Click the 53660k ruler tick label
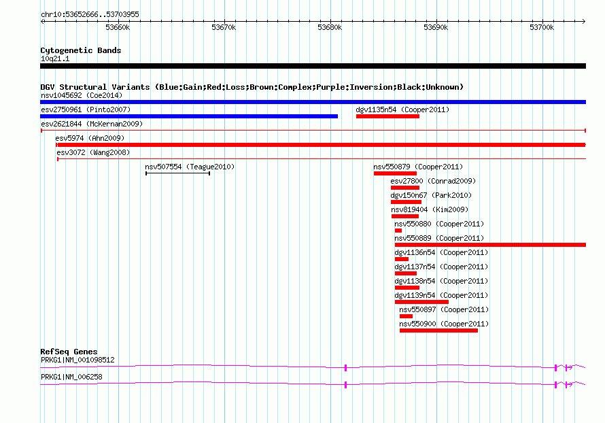The image size is (605, 423). coord(118,27)
